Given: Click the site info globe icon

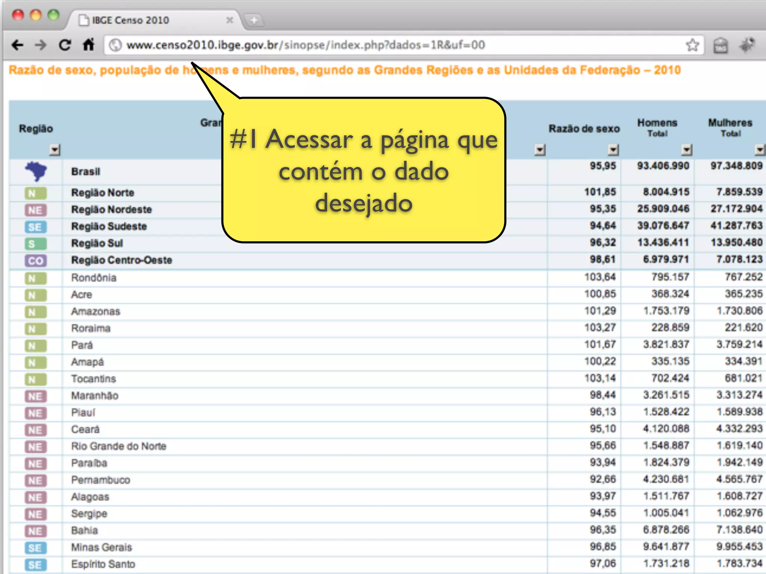Looking at the screenshot, I should (115, 45).
